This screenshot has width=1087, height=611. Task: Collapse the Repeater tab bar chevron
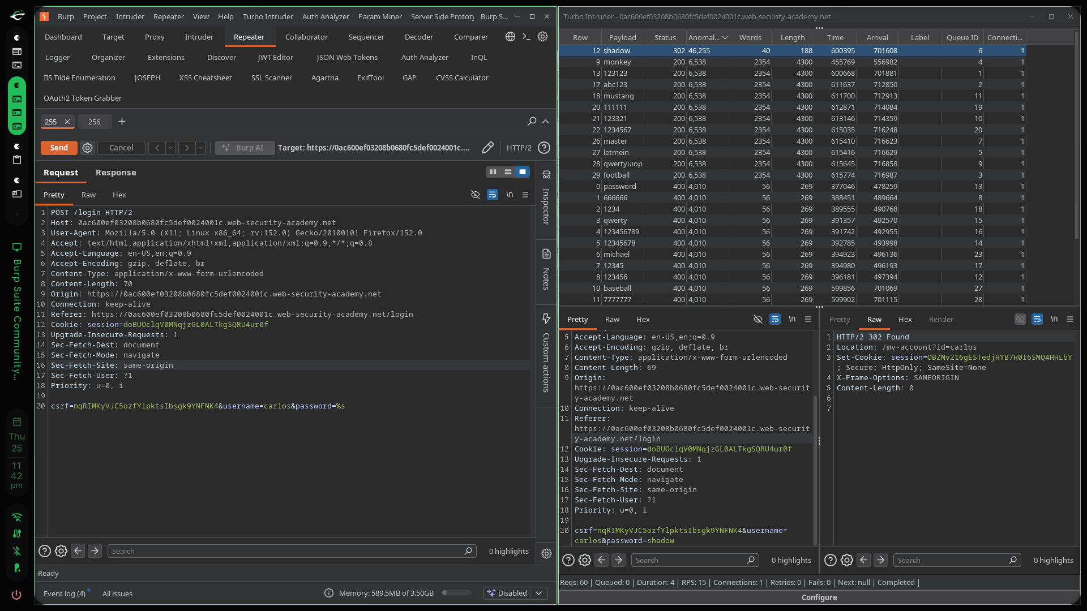pos(546,122)
